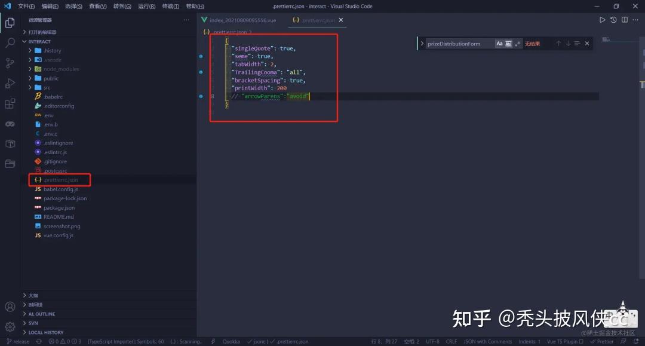Open .eslintrc.js in file tree
The height and width of the screenshot is (346, 645).
click(55, 152)
